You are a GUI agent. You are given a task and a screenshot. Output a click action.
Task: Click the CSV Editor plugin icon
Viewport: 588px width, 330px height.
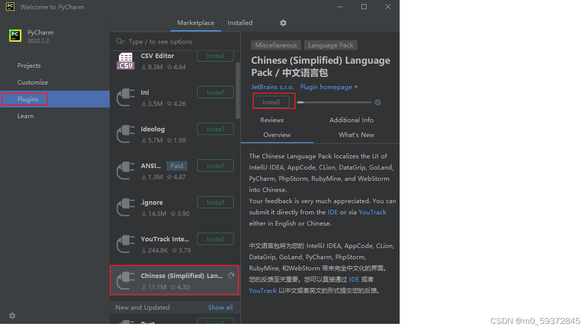coord(126,61)
